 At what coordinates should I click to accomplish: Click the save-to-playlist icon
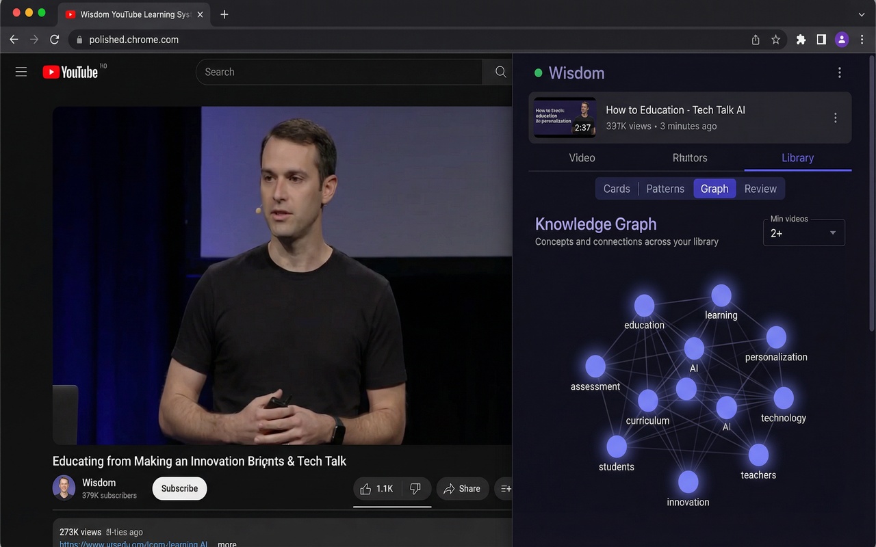tap(506, 488)
